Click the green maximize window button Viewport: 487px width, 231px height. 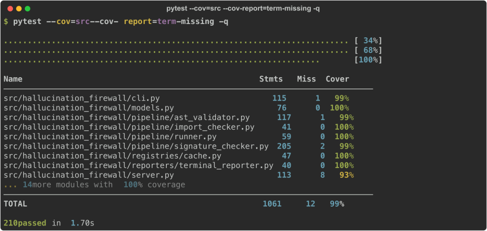[28, 9]
